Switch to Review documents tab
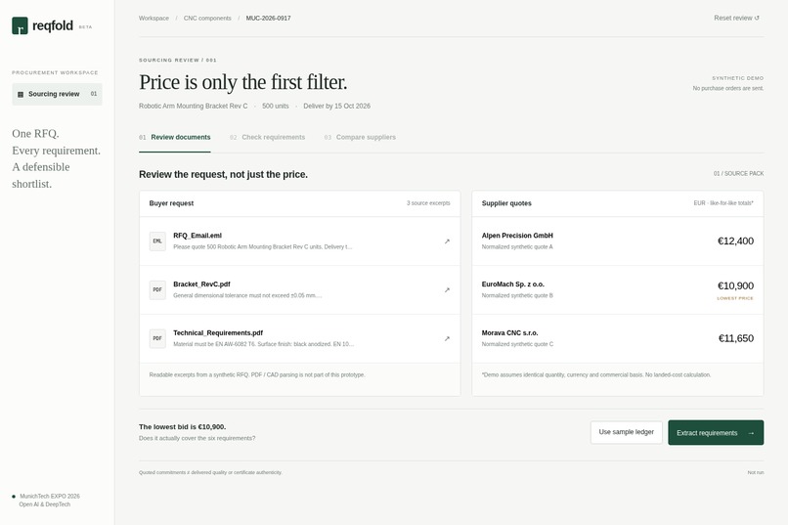788x525 pixels. pyautogui.click(x=175, y=137)
